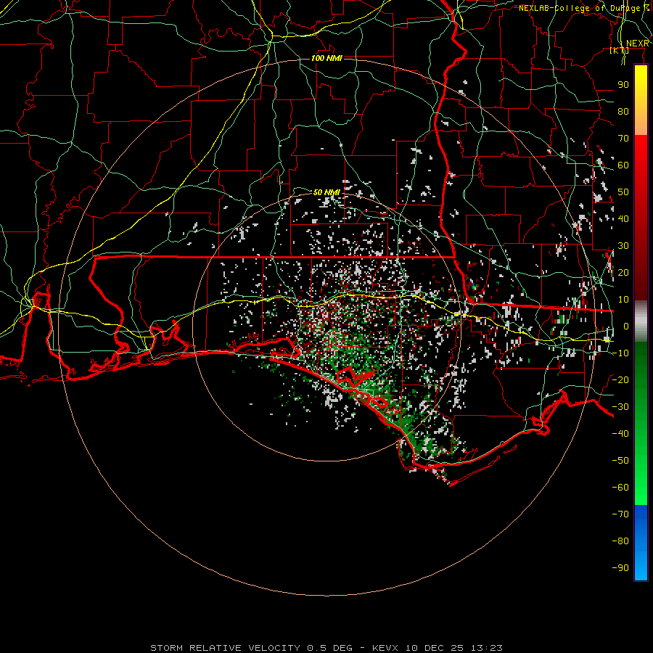Viewport: 653px width, 653px height.
Task: Click the 20 value on the velocity scale
Action: (x=623, y=272)
